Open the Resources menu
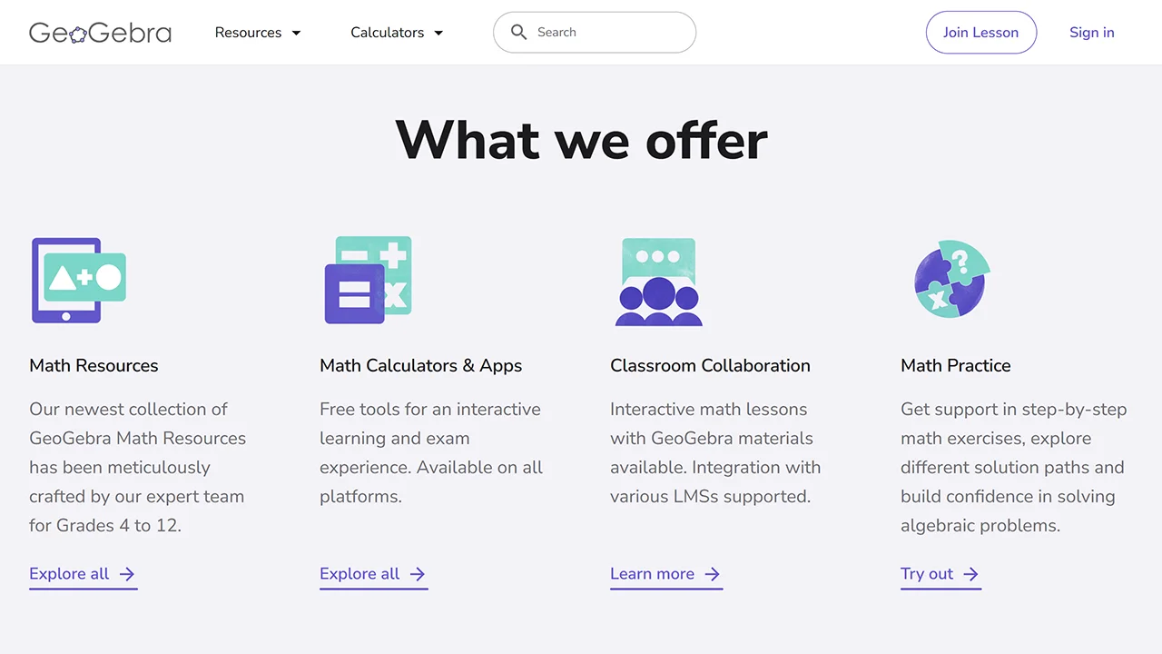 pos(248,33)
